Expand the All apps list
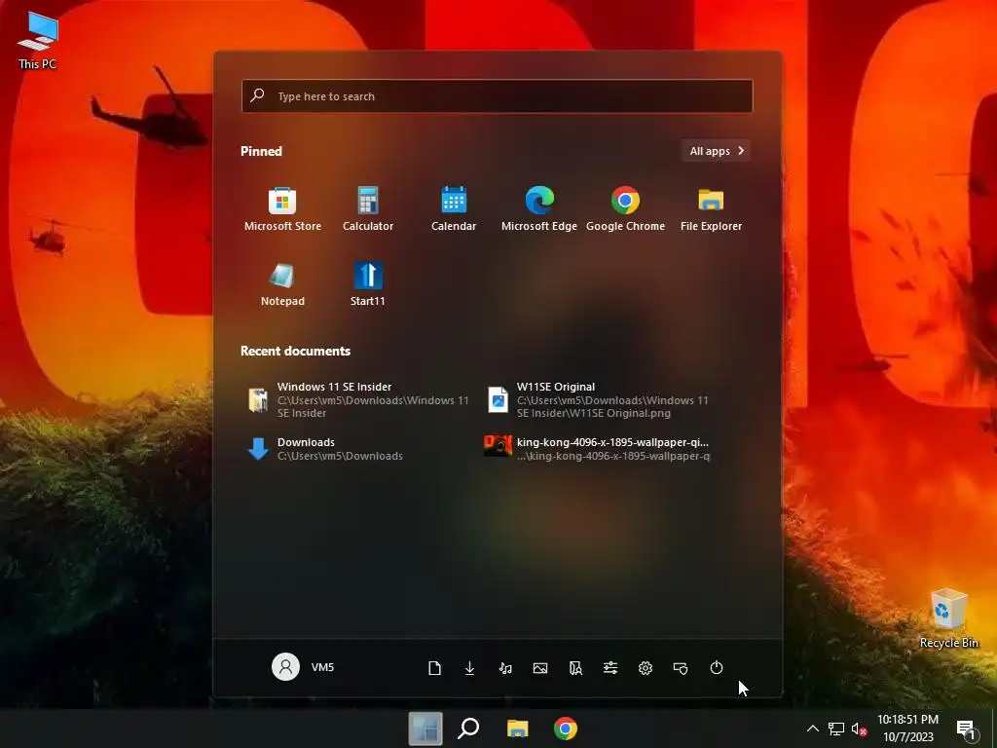The image size is (997, 748). coord(716,151)
